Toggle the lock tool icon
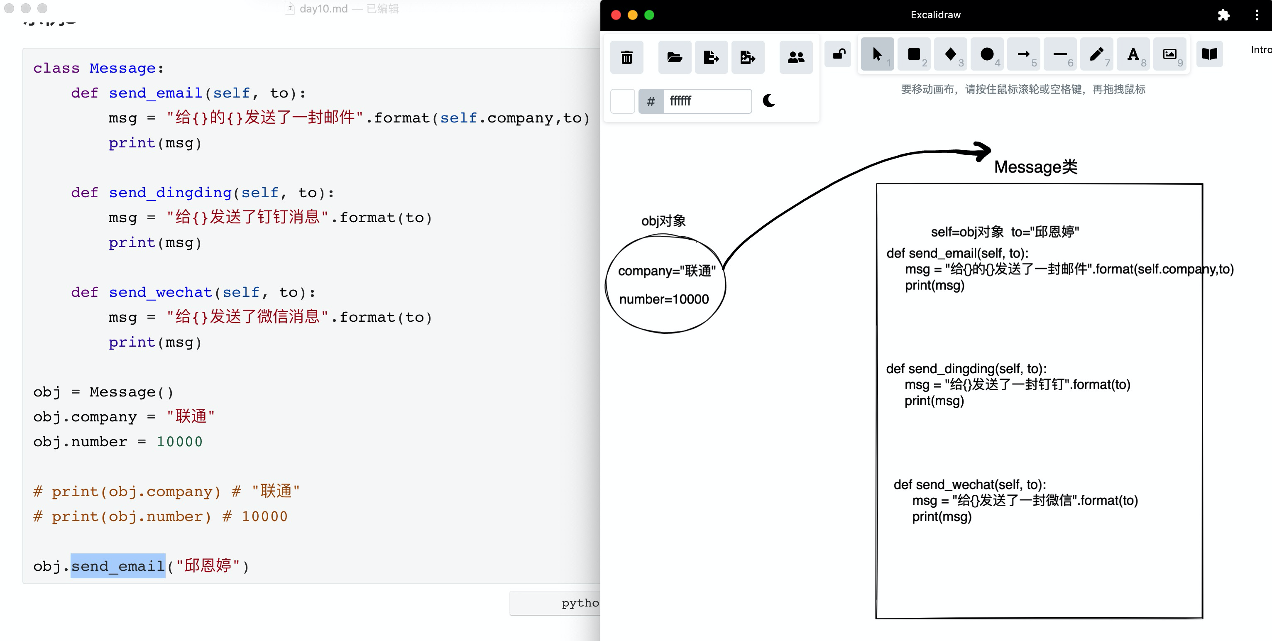 839,54
